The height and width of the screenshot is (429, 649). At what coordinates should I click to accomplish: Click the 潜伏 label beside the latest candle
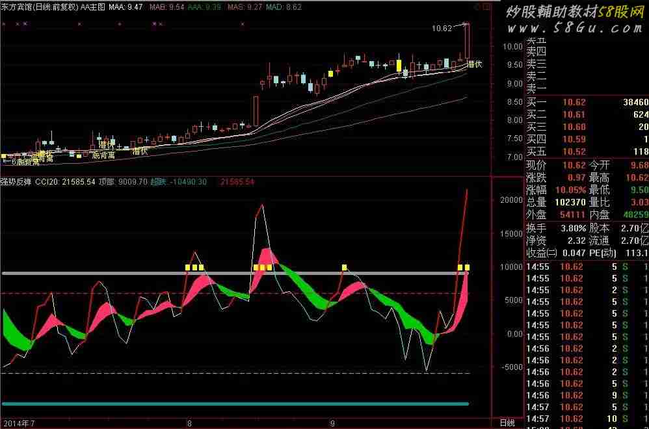click(x=474, y=64)
